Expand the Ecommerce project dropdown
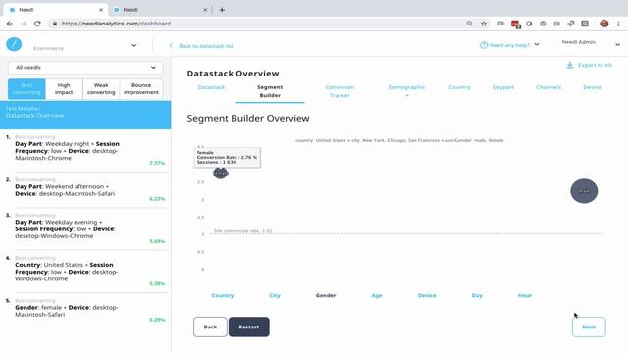The width and height of the screenshot is (628, 353). point(134,46)
